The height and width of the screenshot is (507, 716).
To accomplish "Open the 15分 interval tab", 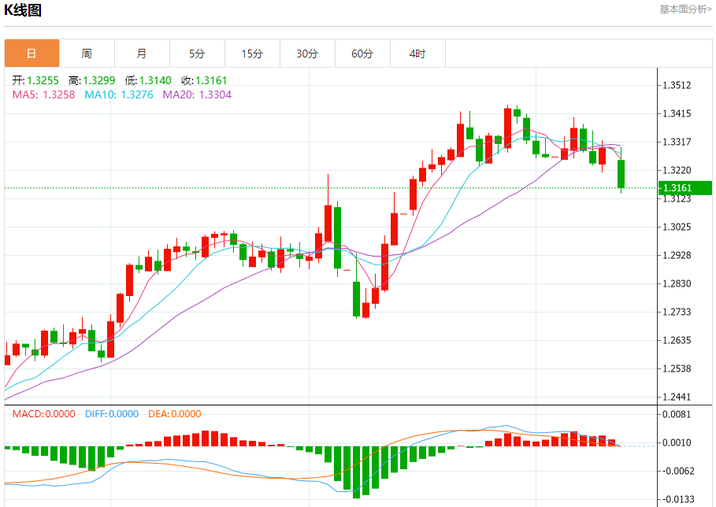I will 252,54.
